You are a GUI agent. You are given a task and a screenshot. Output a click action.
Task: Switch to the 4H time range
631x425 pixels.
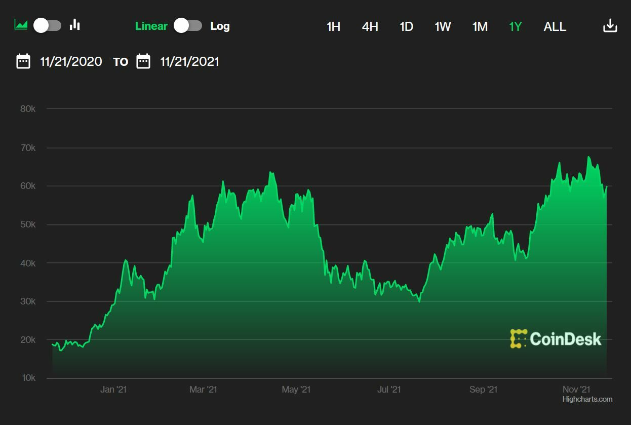(370, 27)
